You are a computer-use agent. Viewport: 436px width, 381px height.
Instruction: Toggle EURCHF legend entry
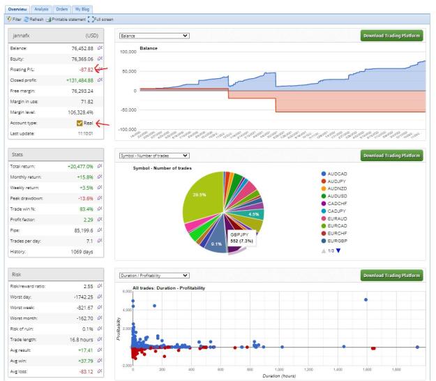tap(334, 233)
